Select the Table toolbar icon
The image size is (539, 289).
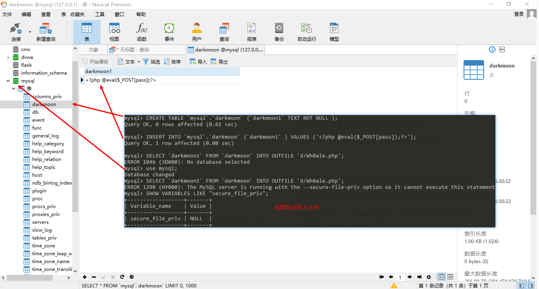(x=87, y=32)
